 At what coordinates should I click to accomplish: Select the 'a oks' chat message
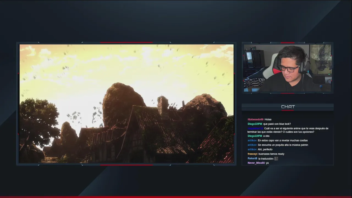pos(266,136)
